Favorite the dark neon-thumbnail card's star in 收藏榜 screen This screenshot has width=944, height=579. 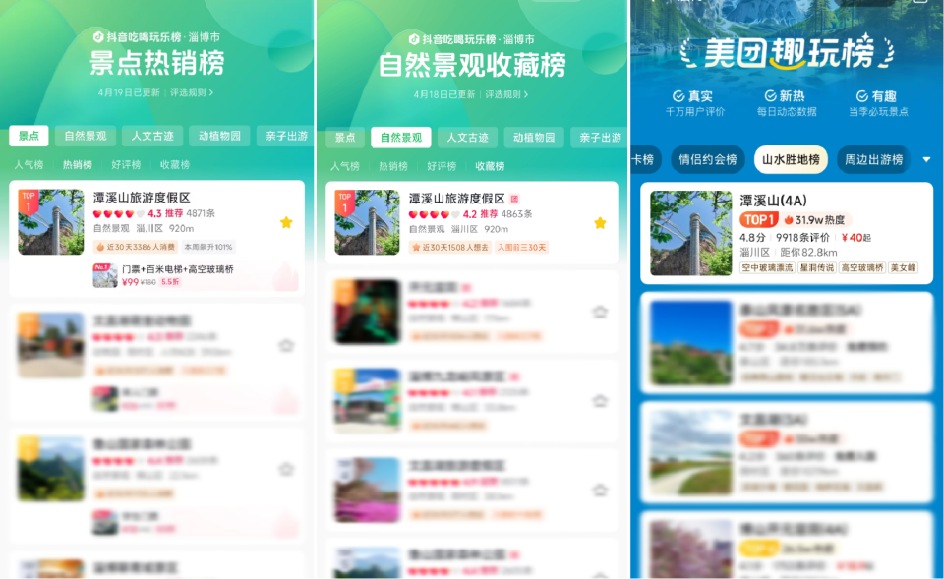click(600, 312)
